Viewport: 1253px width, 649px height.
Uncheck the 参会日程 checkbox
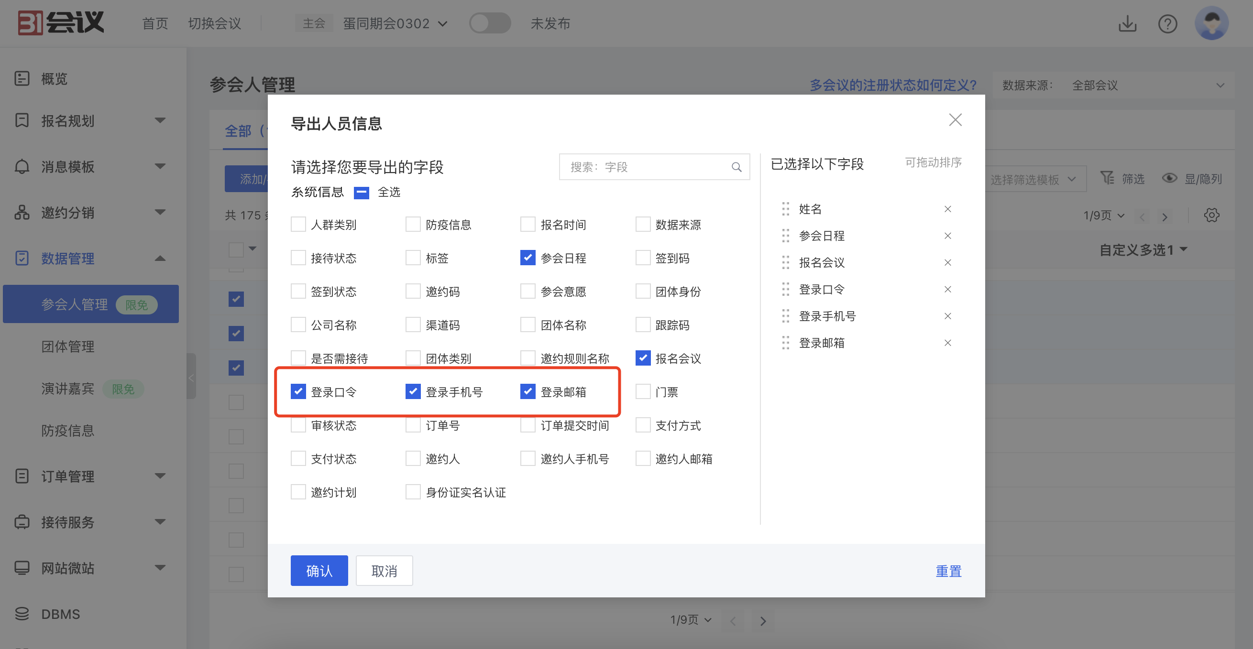pyautogui.click(x=528, y=258)
